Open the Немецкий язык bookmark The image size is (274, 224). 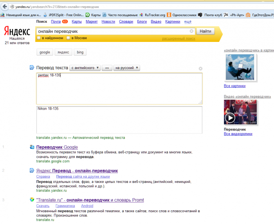pyautogui.click(x=21, y=15)
